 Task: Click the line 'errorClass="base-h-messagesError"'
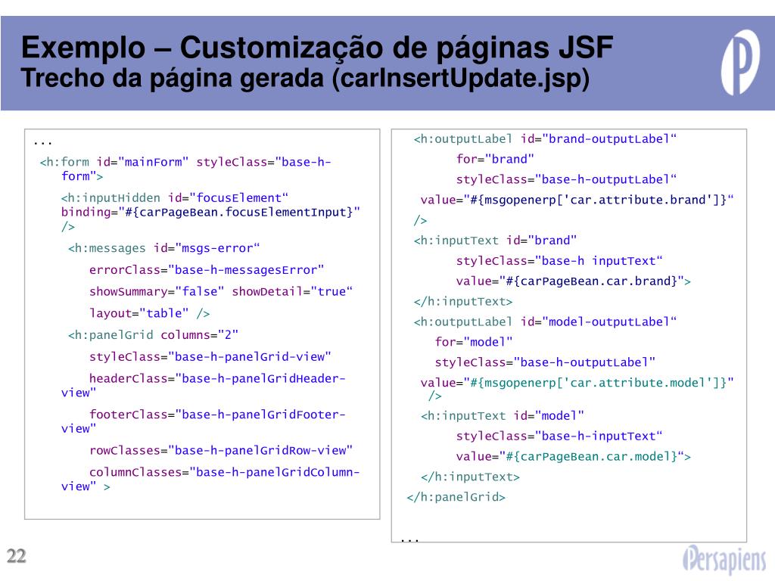pyautogui.click(x=207, y=270)
